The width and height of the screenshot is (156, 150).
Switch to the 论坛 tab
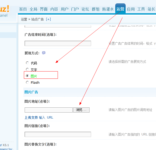coord(85,9)
